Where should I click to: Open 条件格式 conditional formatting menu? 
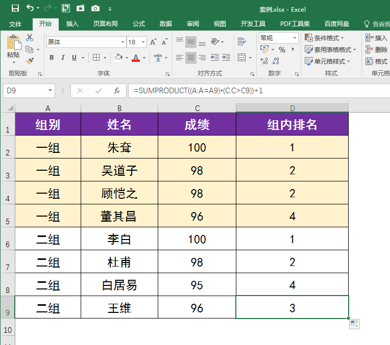(325, 38)
